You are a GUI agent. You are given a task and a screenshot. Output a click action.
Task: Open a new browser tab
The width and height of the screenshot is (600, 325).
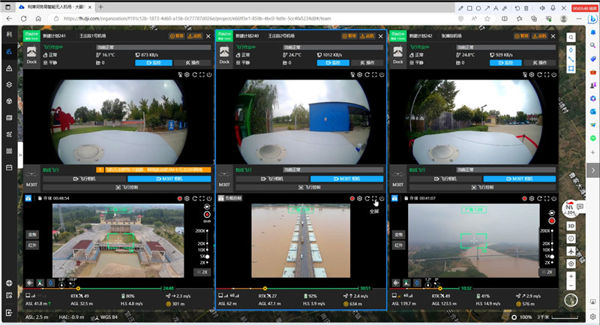point(100,7)
